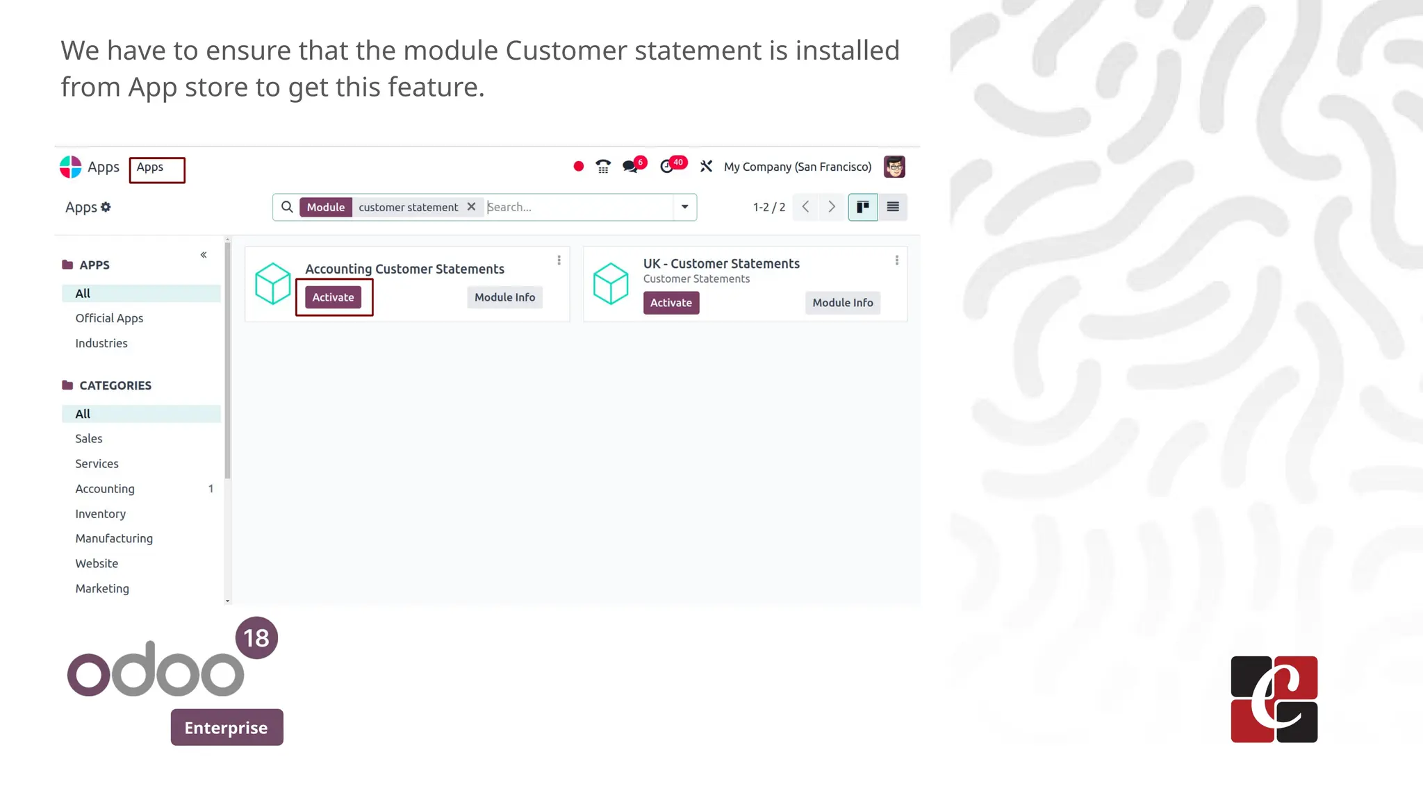
Task: Click the UK - Customer Statements module cube icon
Action: [x=611, y=283]
